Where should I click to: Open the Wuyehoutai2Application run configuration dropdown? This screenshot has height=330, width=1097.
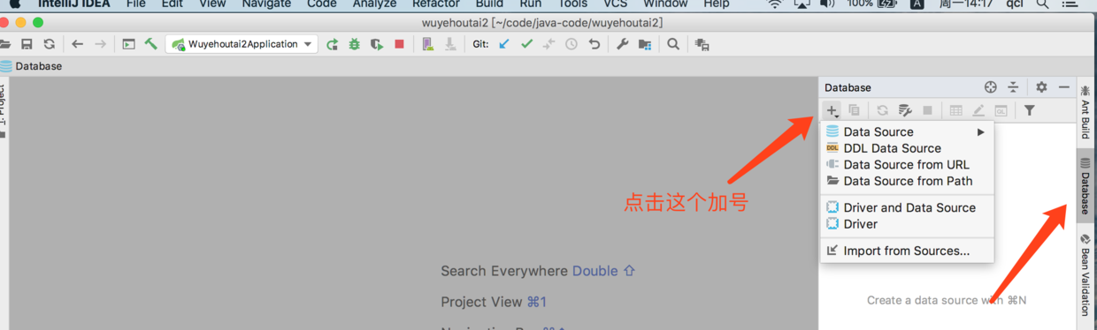pyautogui.click(x=242, y=44)
